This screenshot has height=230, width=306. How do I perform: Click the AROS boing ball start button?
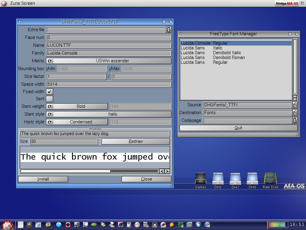tap(8, 225)
